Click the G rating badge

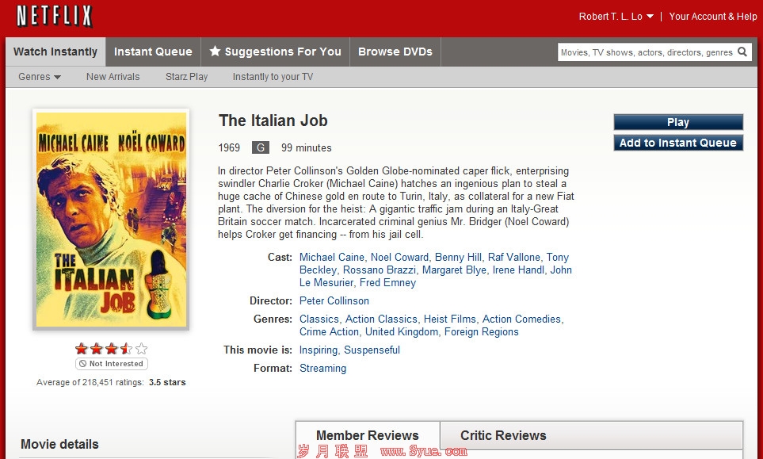(x=261, y=147)
